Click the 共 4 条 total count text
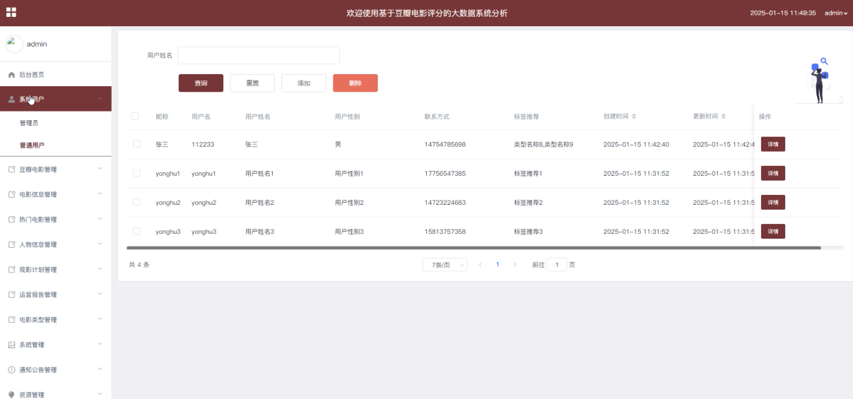This screenshot has height=399, width=853. tap(139, 265)
